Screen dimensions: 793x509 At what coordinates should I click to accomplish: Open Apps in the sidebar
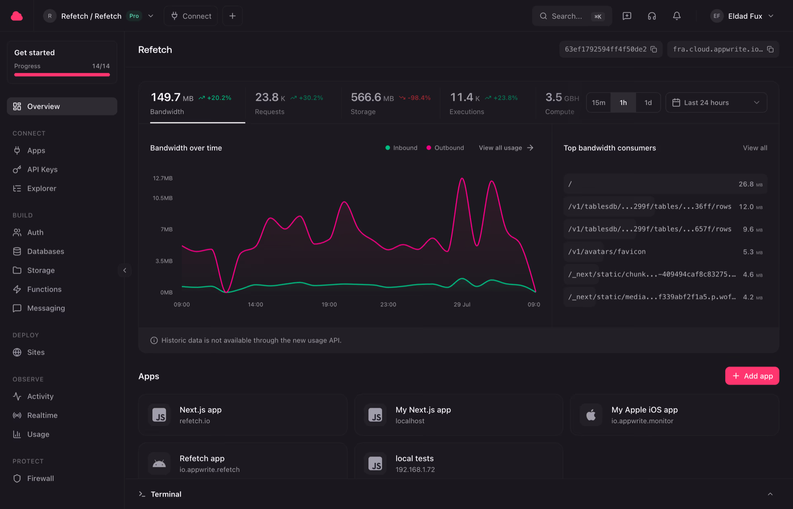(x=62, y=151)
